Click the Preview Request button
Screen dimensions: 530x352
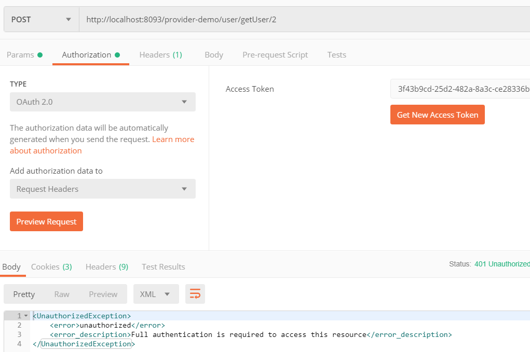46,221
